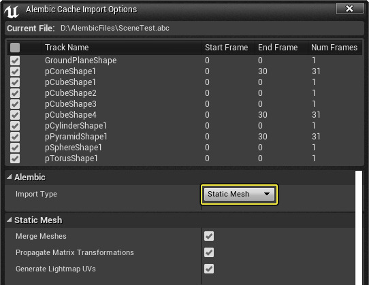
Task: Select the pCylinderShape1 track name
Action: (76, 126)
